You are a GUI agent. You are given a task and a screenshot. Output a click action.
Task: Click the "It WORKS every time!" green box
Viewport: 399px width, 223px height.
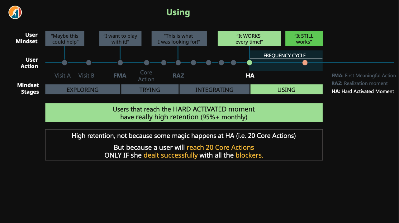(x=249, y=39)
